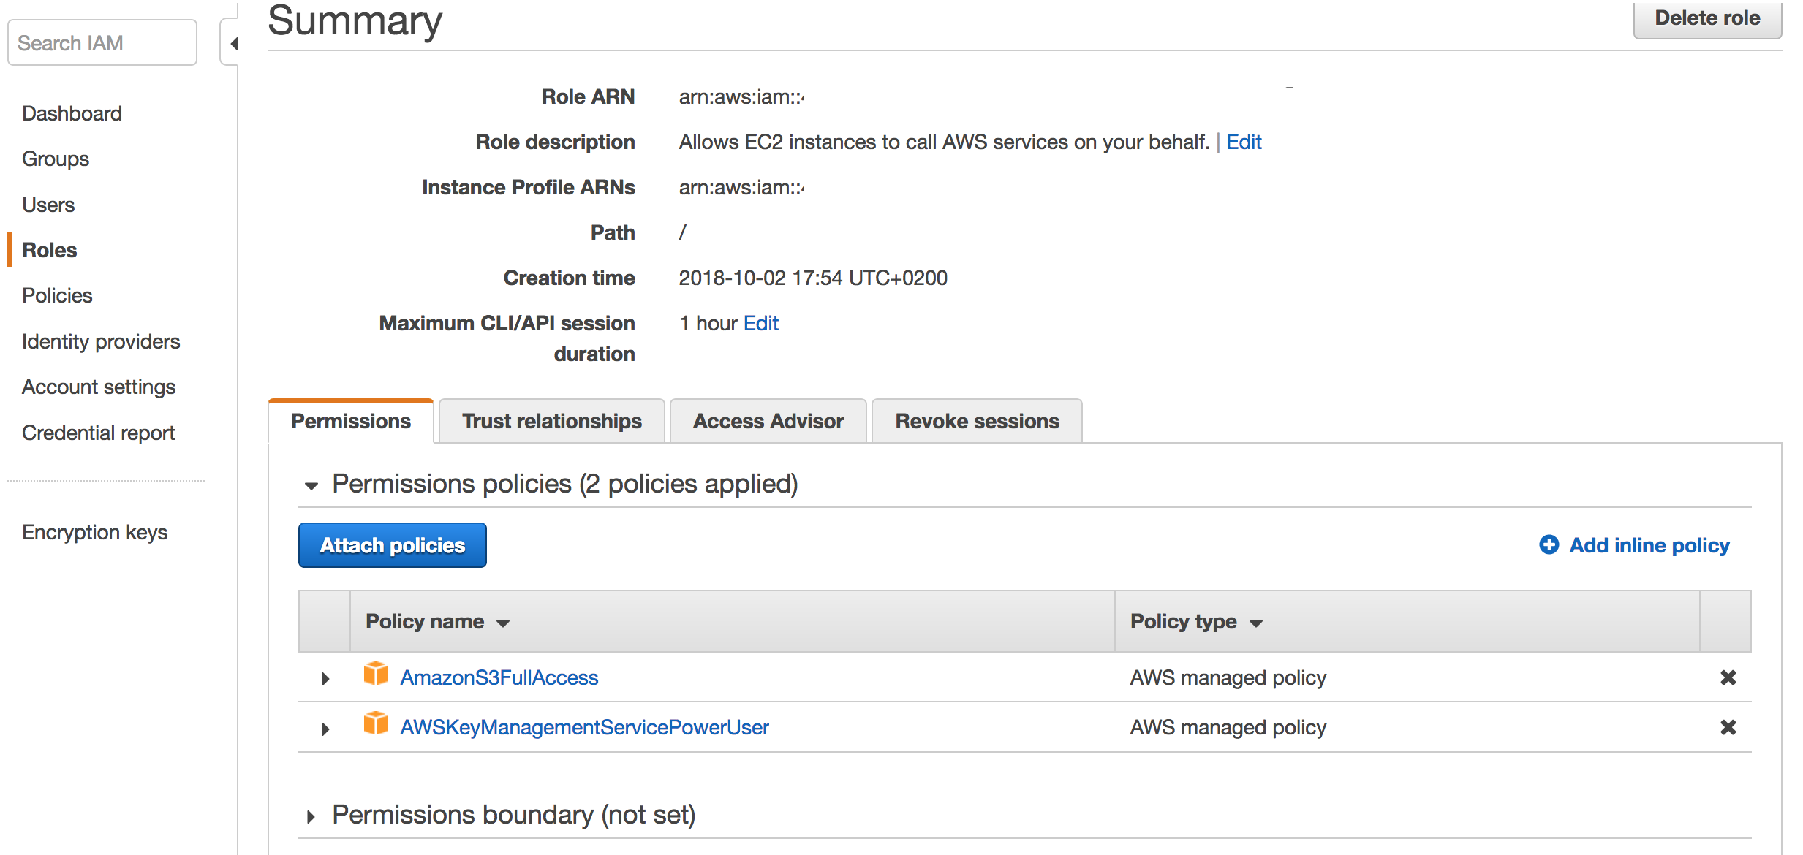The width and height of the screenshot is (1803, 855).
Task: Click the Delete role button
Action: 1707,18
